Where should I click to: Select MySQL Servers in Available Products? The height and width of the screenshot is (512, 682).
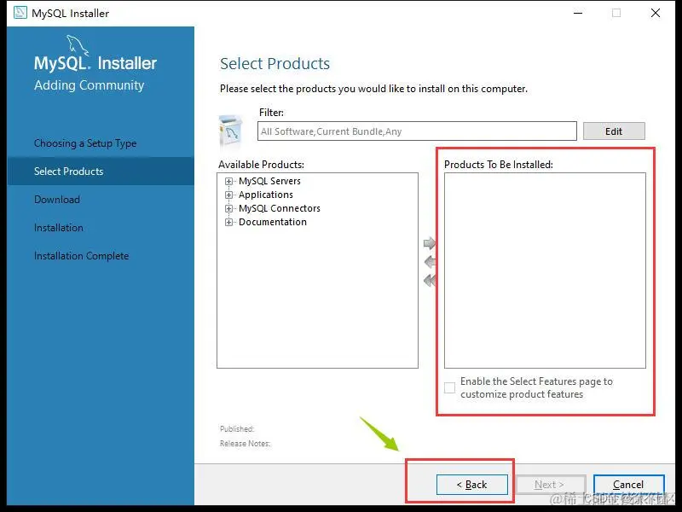pyautogui.click(x=269, y=181)
